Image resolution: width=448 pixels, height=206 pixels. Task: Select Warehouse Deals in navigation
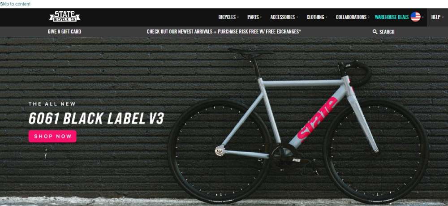pos(392,17)
